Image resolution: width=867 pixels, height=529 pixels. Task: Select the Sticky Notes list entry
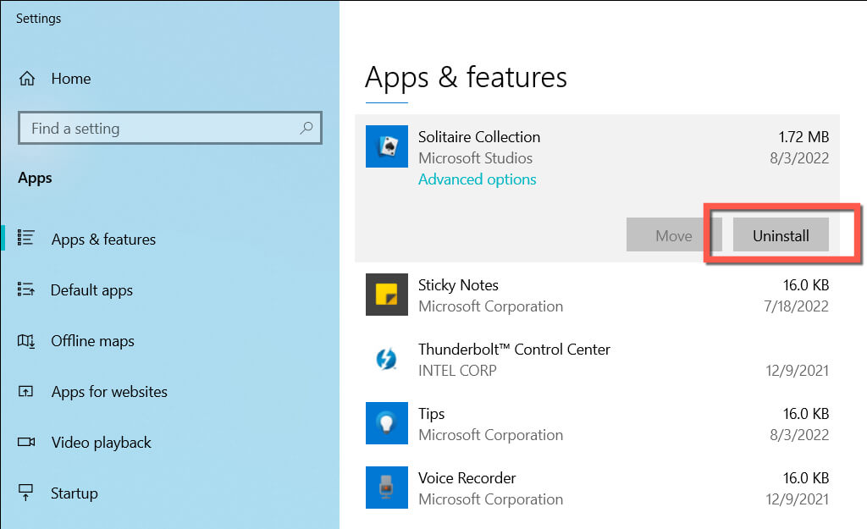point(458,285)
